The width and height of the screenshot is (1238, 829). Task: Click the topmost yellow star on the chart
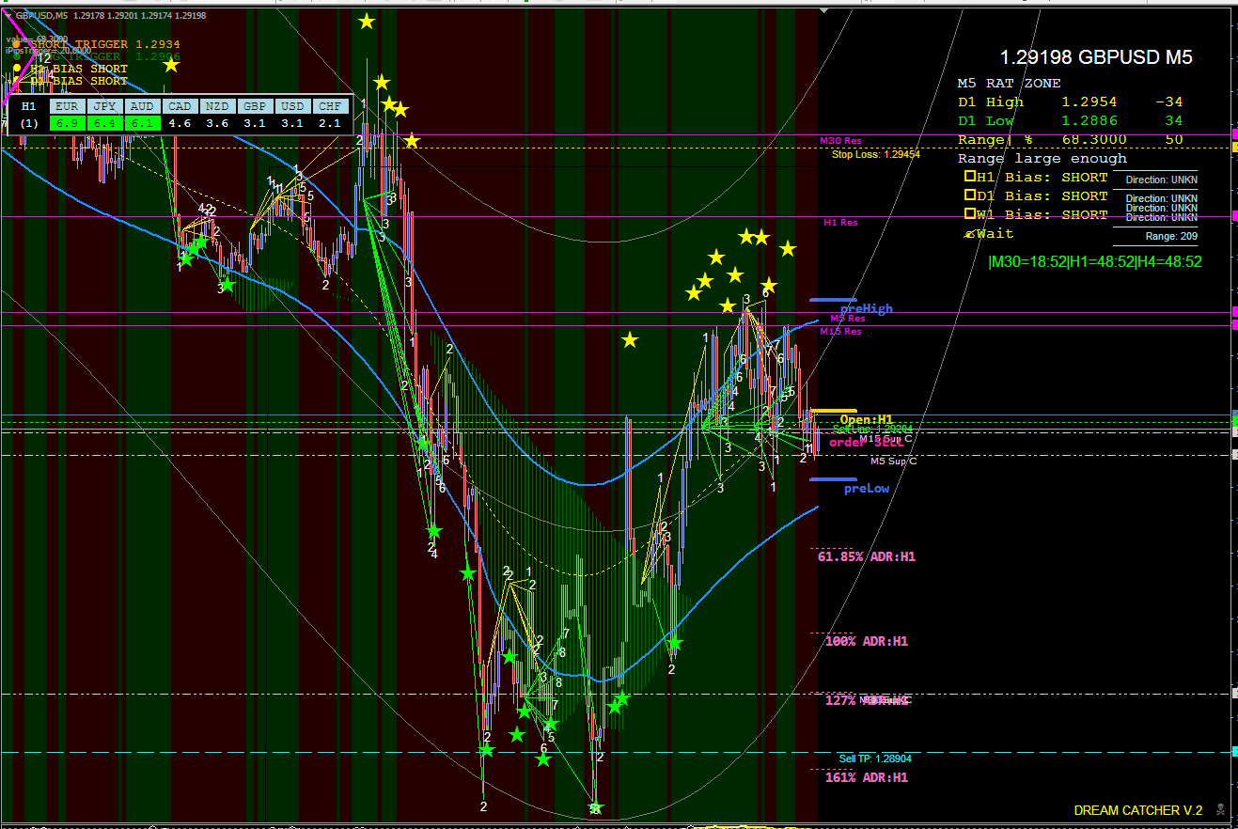[366, 21]
